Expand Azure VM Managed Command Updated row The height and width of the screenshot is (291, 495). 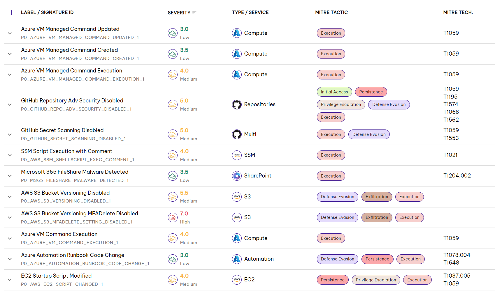[10, 33]
